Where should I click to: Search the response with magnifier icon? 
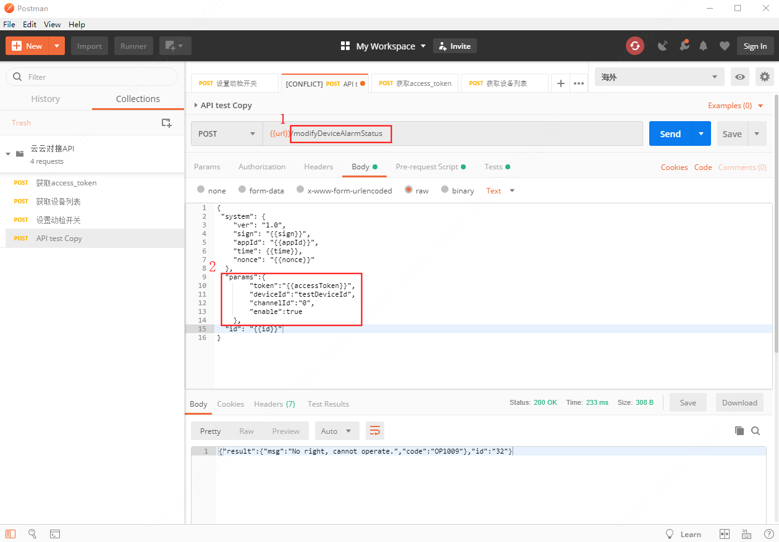click(x=756, y=431)
